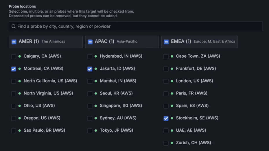Click the 'Montreal, CA (AWS)' label

(x=43, y=69)
